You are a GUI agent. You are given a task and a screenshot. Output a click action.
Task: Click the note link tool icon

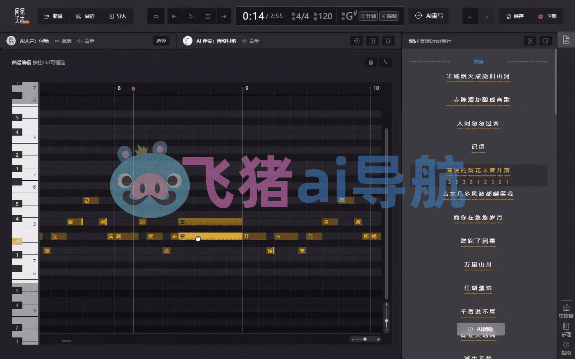[385, 62]
